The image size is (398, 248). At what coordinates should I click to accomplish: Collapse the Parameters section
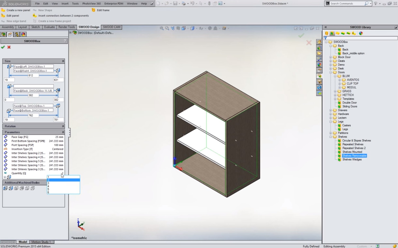63,132
